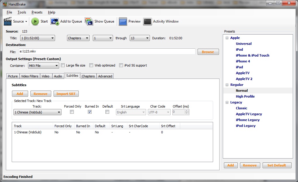Image resolution: width=298 pixels, height=182 pixels.
Task: Open the Container MKV File dropdown
Action: (43, 66)
